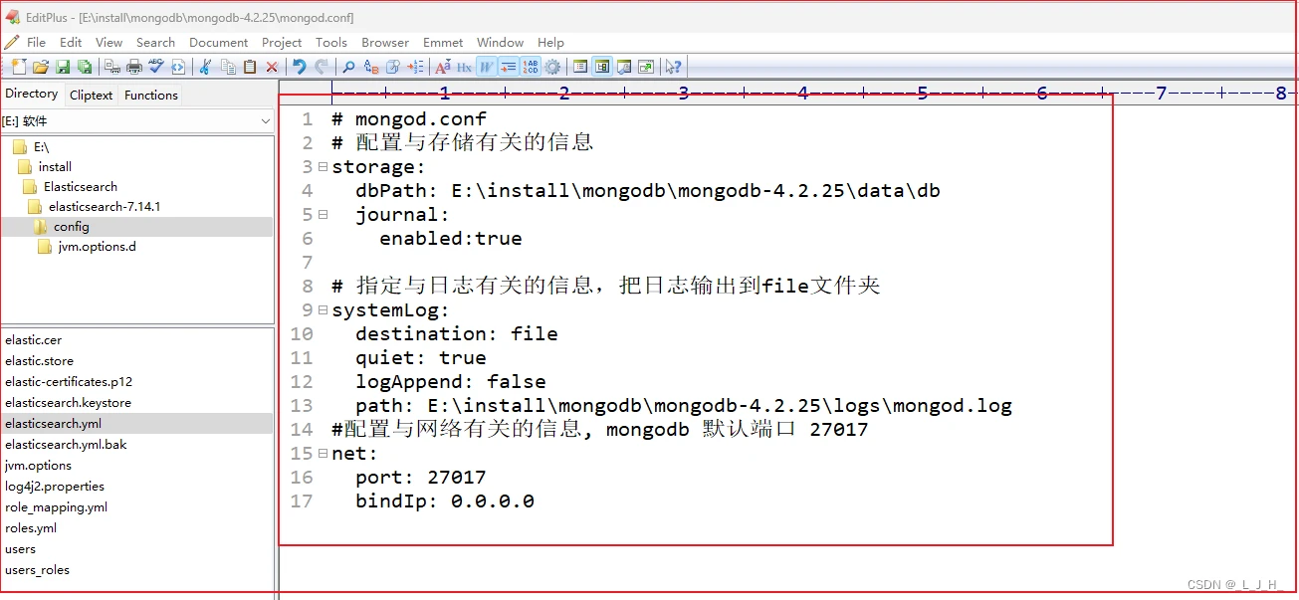The width and height of the screenshot is (1299, 600).
Task: Toggle Hex viewer button
Action: tap(464, 67)
